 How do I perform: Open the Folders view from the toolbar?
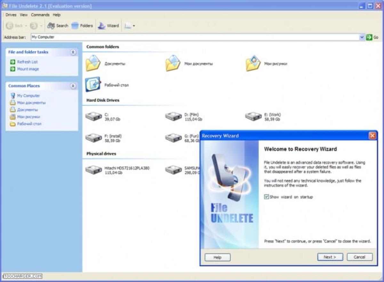point(82,26)
